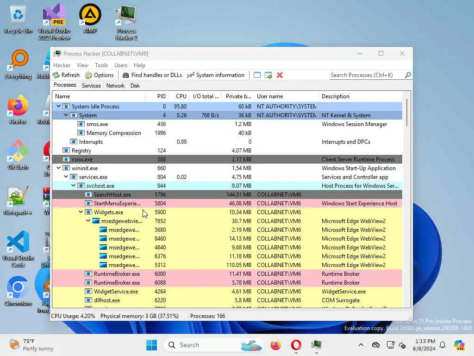This screenshot has height=356, width=474.
Task: Click the Search Processes input field
Action: tap(367, 75)
